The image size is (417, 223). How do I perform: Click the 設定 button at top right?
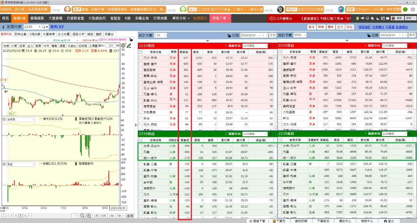point(410,19)
